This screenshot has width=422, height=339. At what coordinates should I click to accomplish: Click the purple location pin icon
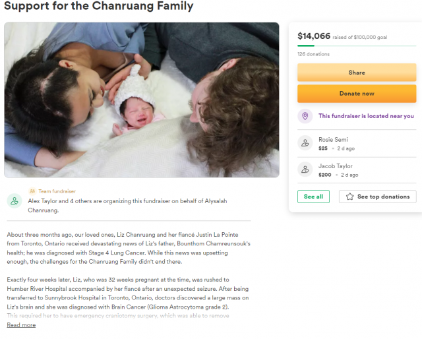tap(305, 116)
